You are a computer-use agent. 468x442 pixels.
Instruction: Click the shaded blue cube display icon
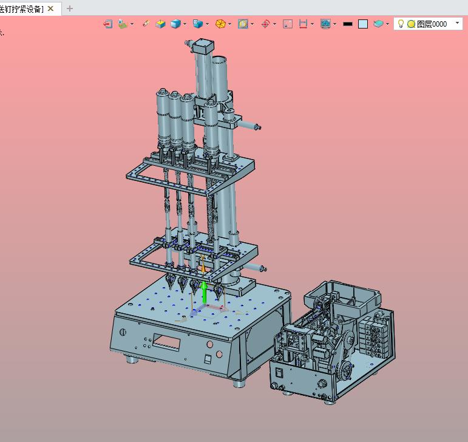(x=175, y=24)
